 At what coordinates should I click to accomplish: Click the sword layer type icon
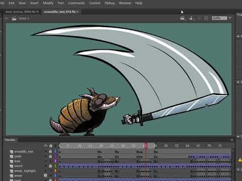11,166
